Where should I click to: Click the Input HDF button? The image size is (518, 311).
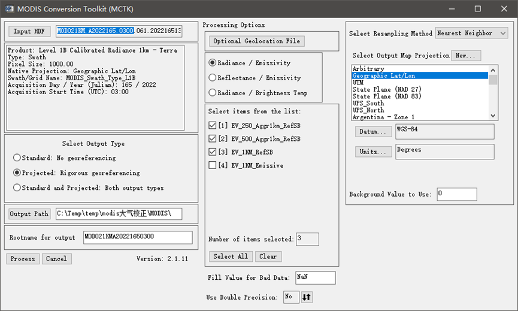[x=29, y=31]
